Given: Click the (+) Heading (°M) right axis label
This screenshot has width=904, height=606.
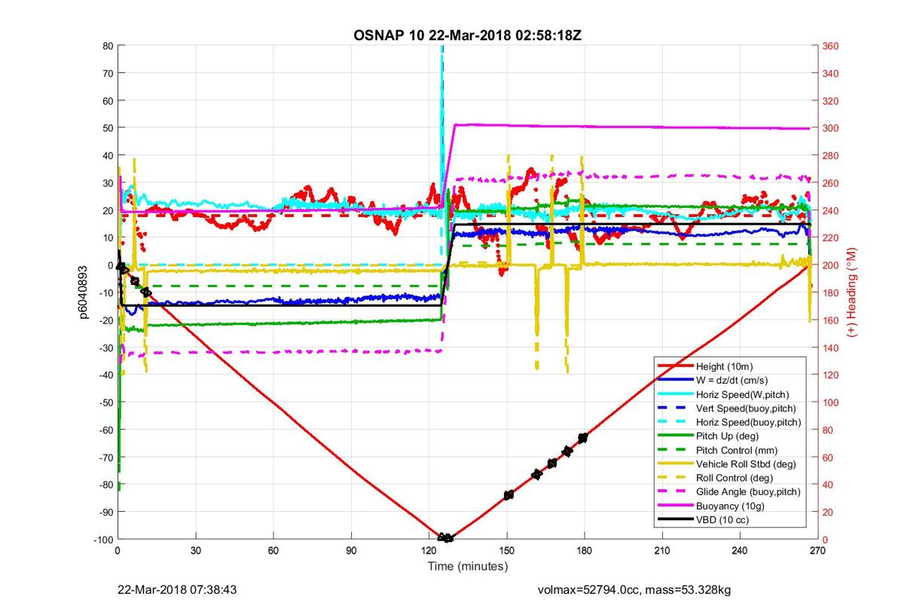Looking at the screenshot, I should pos(854,292).
